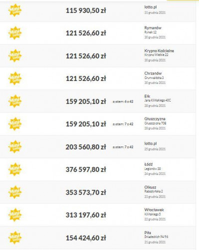Click the Mini Lotto icon beside 115 930,50 zł

[15, 10]
